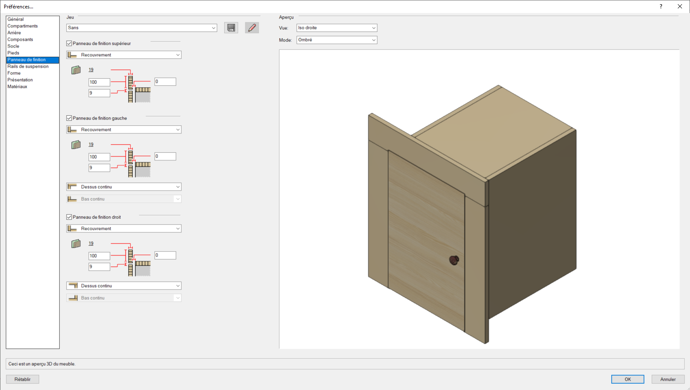The image size is (690, 390).
Task: Select Matériaux in the category list
Action: (x=17, y=87)
